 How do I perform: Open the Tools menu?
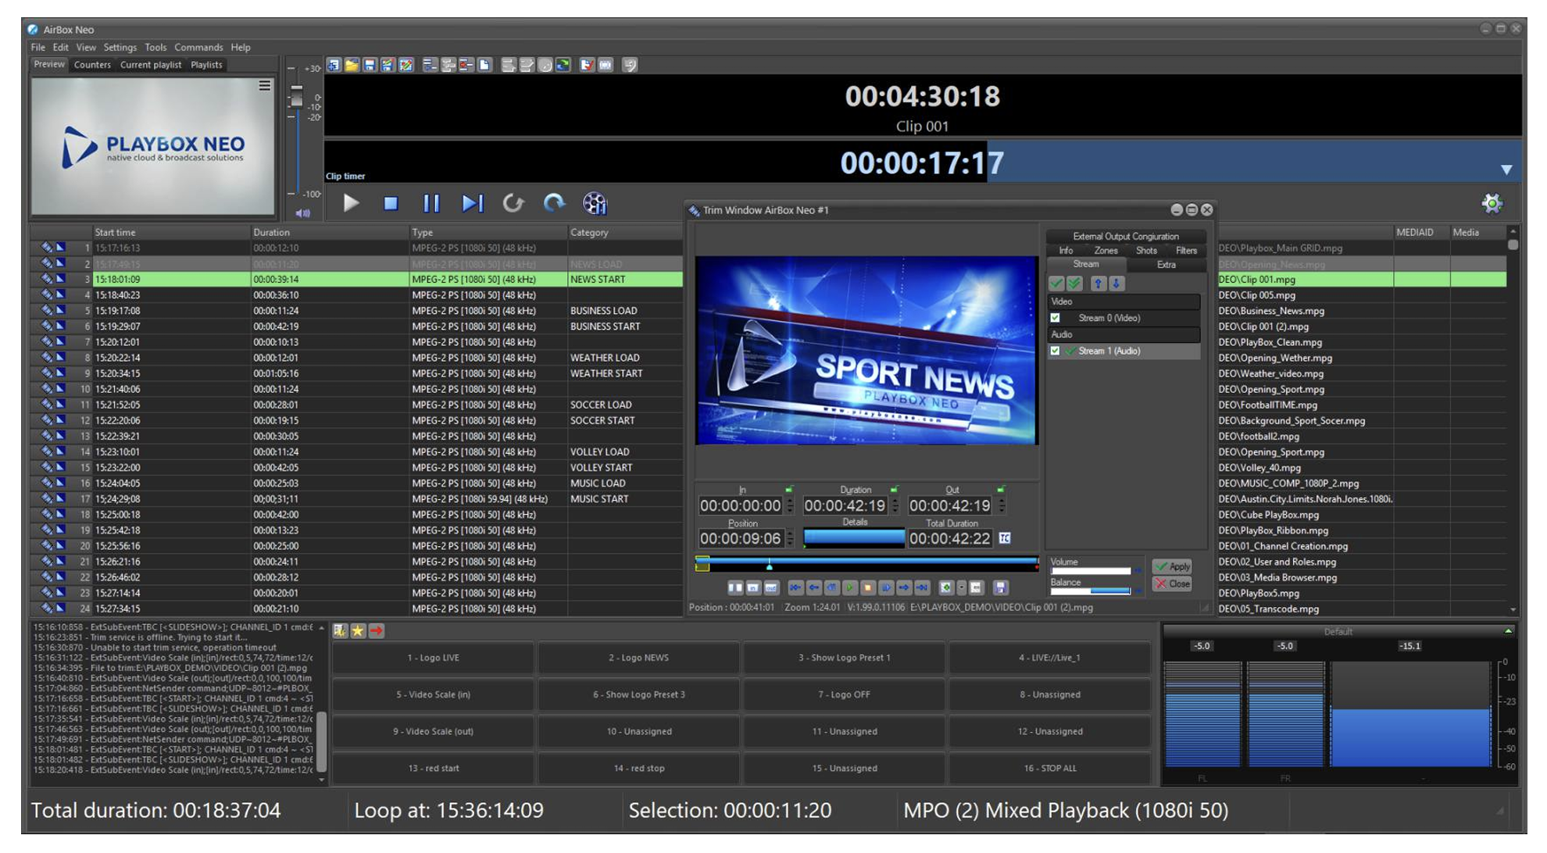click(x=155, y=48)
